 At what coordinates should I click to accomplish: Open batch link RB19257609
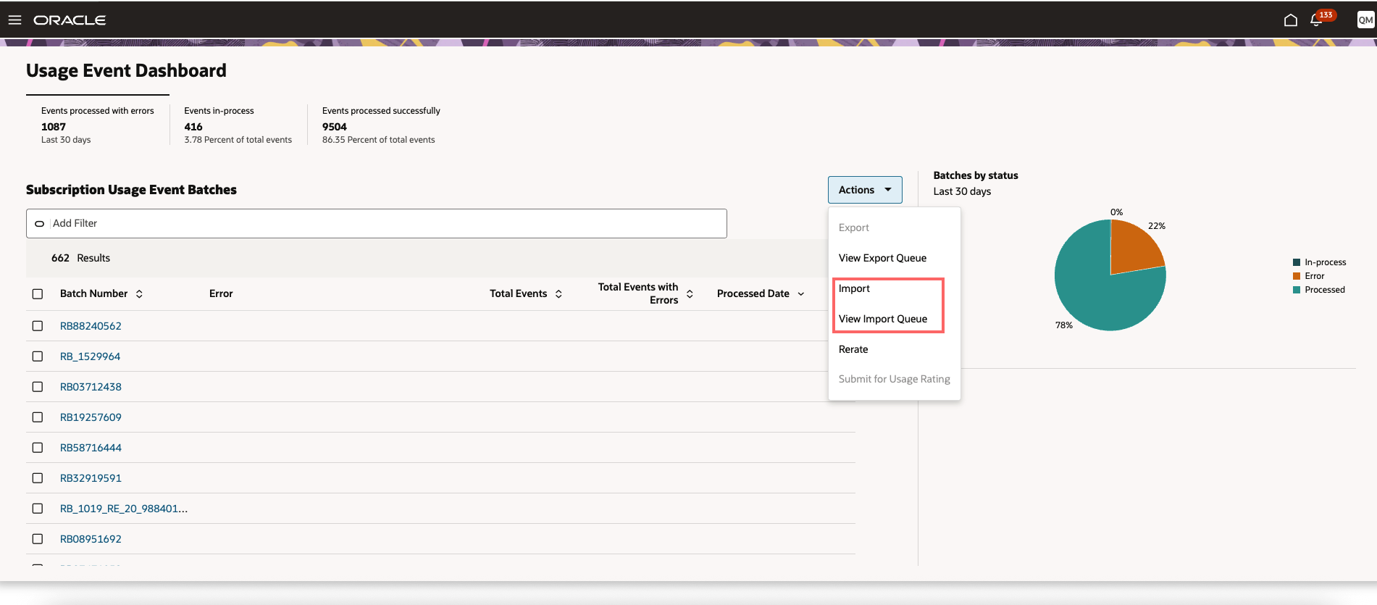tap(91, 417)
